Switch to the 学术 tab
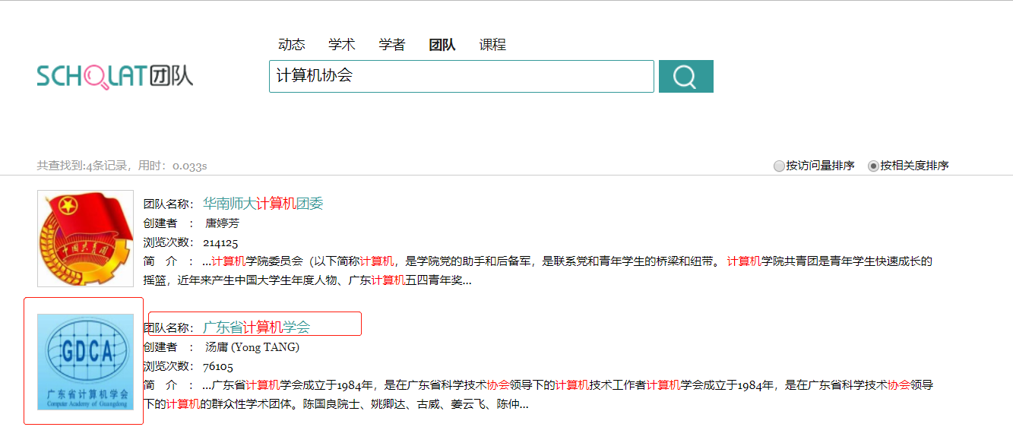 (341, 45)
